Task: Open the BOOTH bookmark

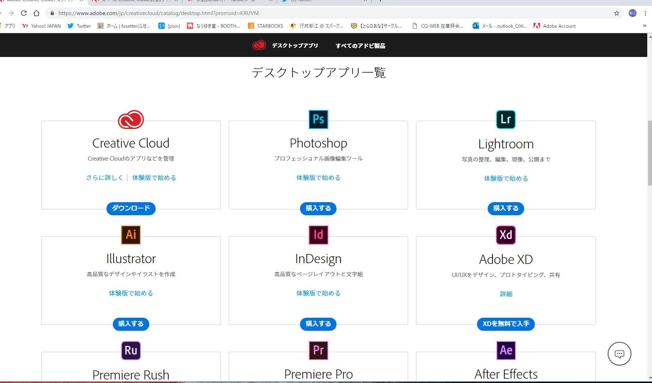Action: pos(213,26)
